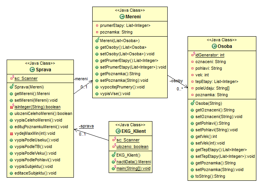
Task: Click the static field icon of idGenerator
Action: click(193, 55)
